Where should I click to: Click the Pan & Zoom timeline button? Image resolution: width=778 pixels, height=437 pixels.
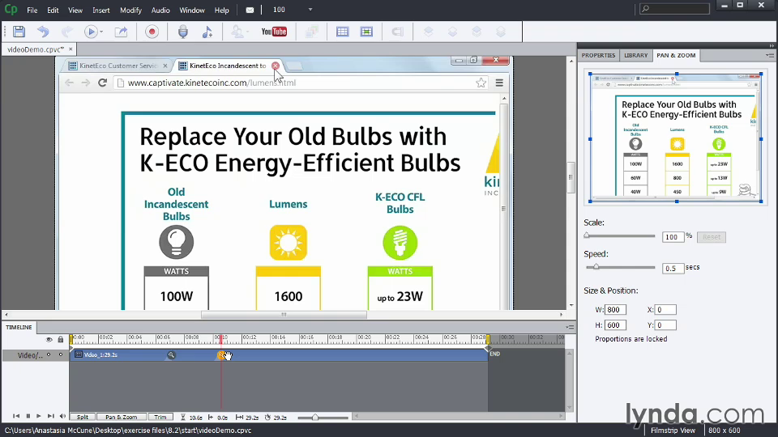121,418
